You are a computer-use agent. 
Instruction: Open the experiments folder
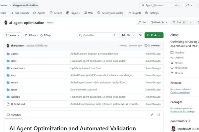(x=18, y=68)
